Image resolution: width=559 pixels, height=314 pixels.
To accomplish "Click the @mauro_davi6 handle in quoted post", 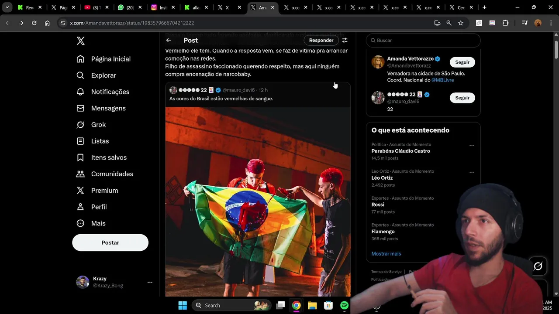I will click(x=238, y=90).
